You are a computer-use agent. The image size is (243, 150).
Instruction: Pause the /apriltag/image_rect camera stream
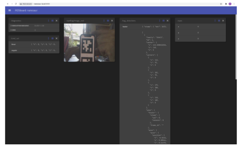coord(108,21)
